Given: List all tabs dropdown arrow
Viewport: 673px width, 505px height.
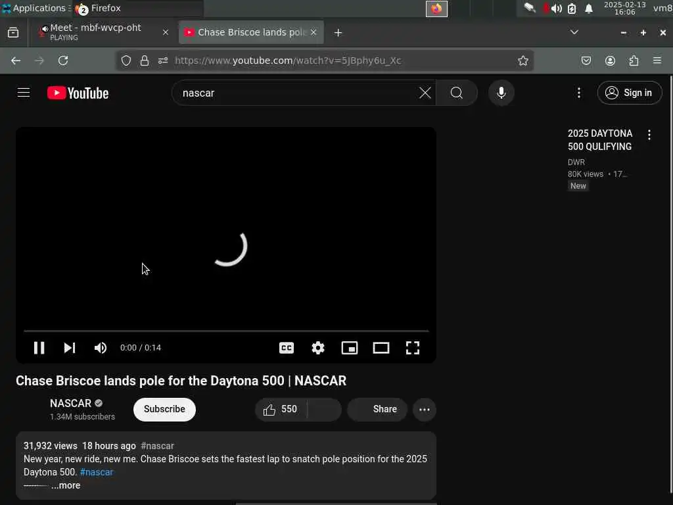Looking at the screenshot, I should (574, 32).
